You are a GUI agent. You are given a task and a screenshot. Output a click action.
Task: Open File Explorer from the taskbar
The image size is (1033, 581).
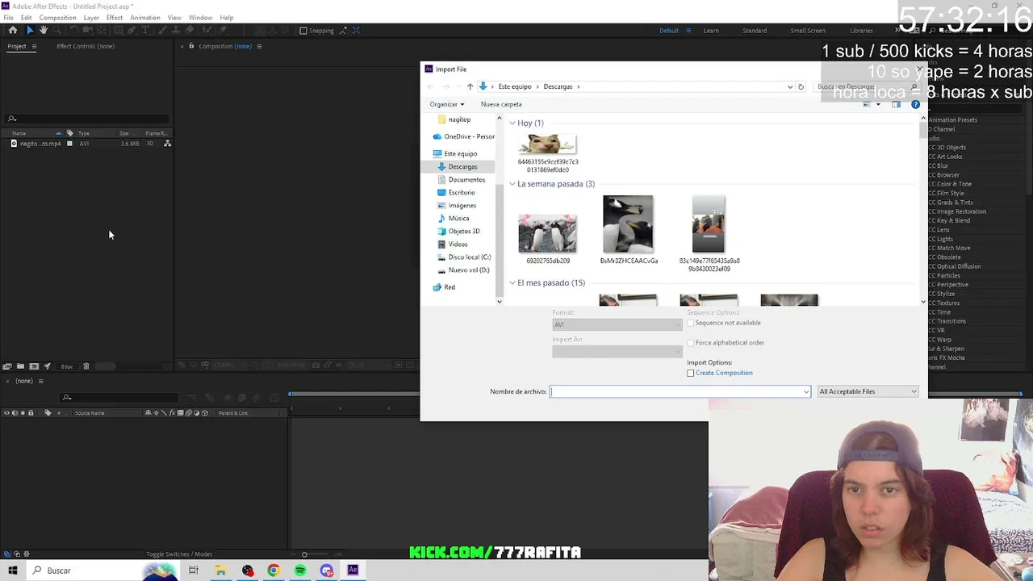220,571
